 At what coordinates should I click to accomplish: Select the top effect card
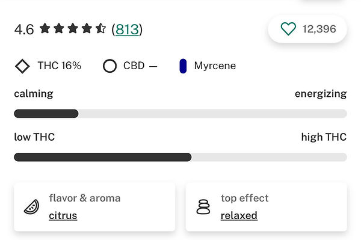point(267,207)
